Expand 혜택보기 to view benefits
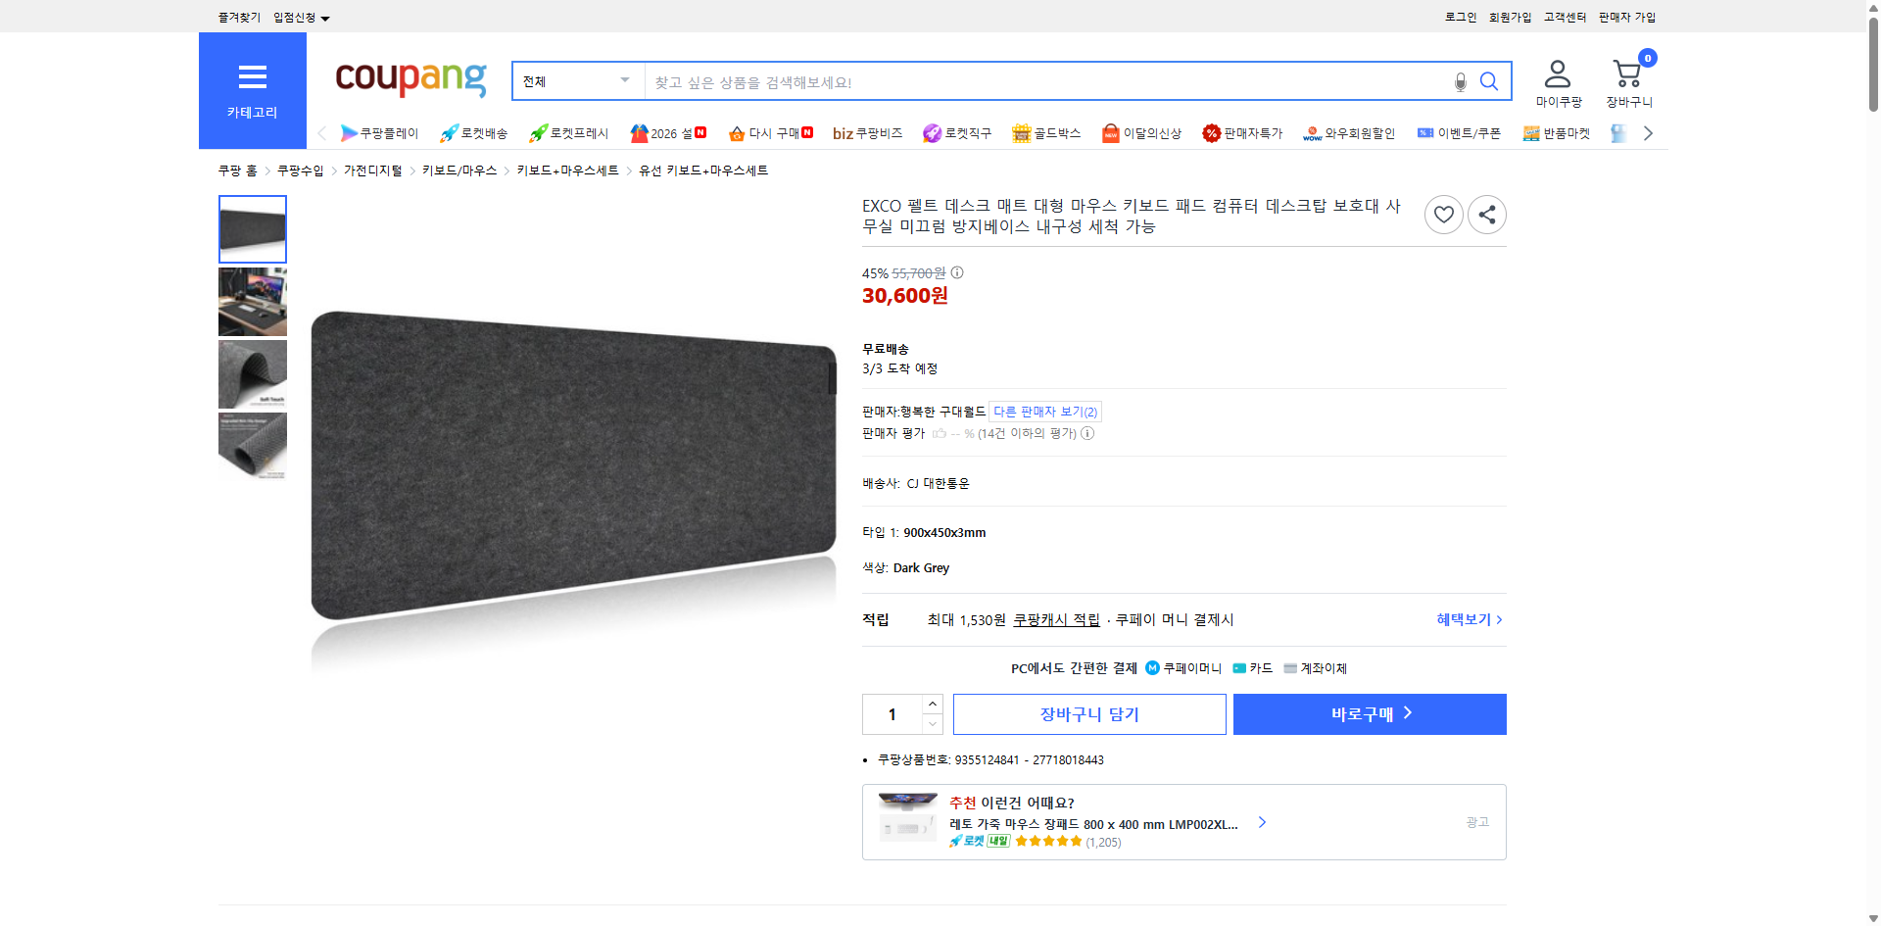Screen dimensions: 1881x926 pyautogui.click(x=1464, y=619)
